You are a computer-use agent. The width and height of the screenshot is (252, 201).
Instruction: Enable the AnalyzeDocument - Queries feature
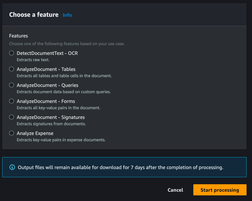11,85
